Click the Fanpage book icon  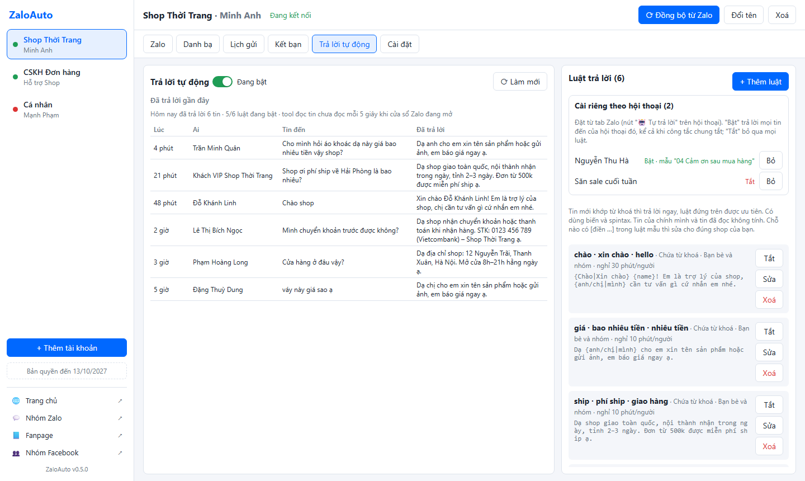tap(16, 436)
